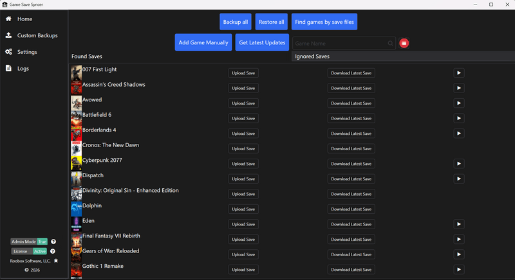Viewport: 515px width, 280px height.
Task: Upload save for Assassin's Creed Shadows
Action: pyautogui.click(x=243, y=88)
